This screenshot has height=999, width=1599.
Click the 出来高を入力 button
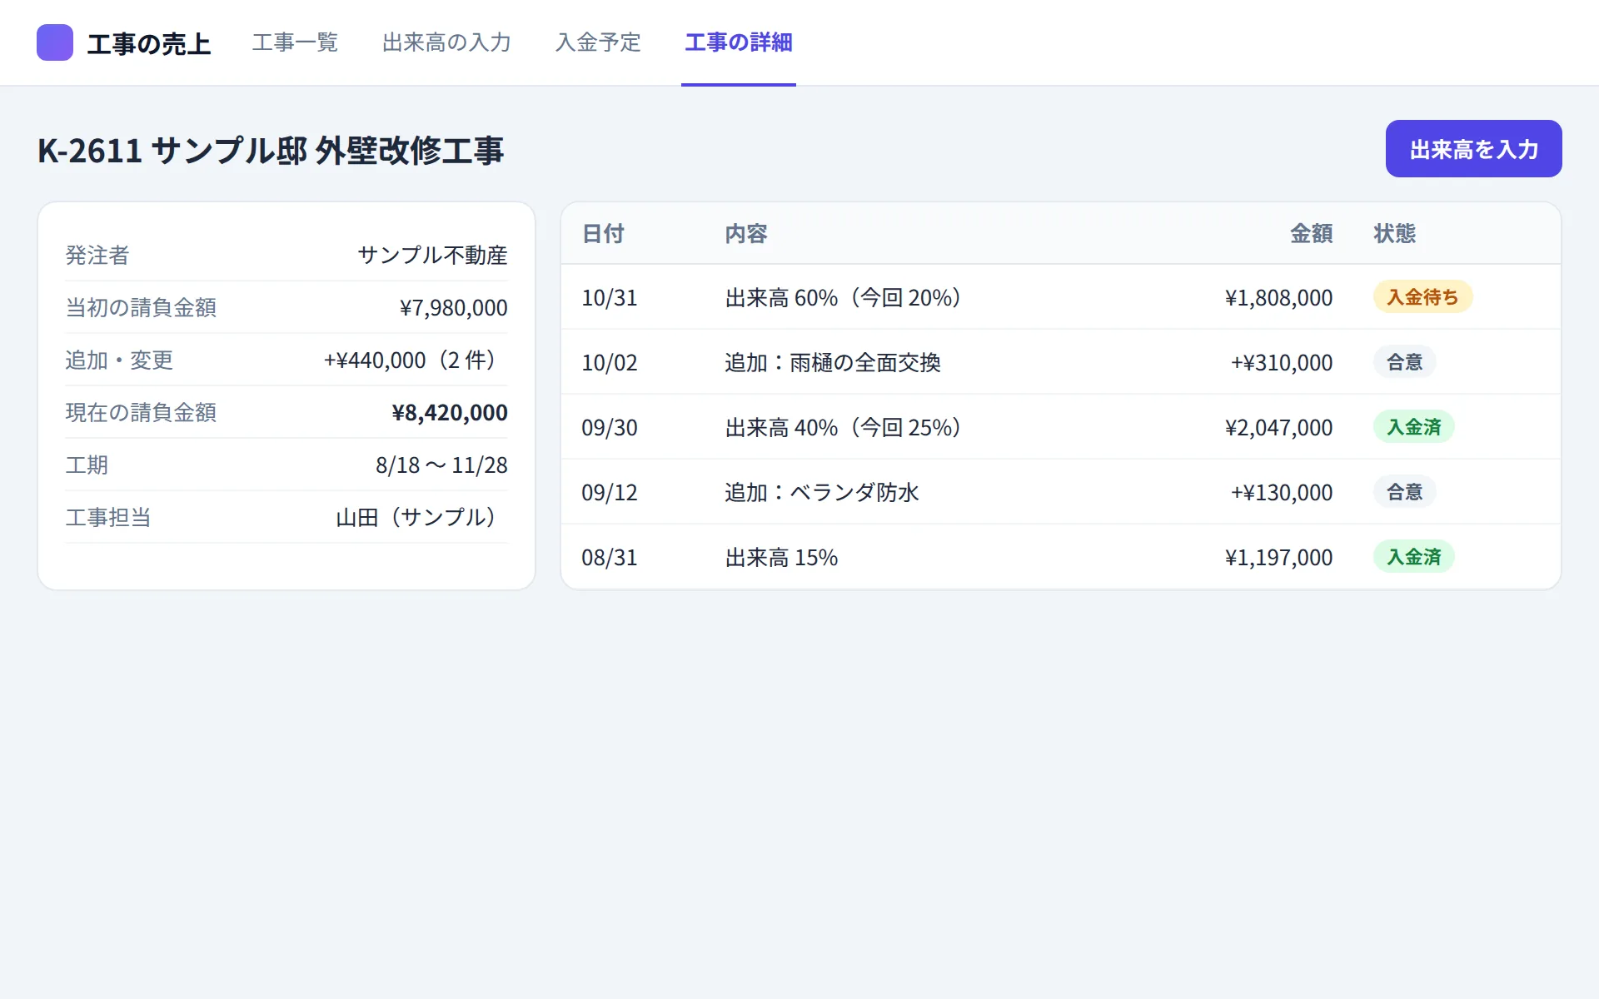[x=1473, y=149]
